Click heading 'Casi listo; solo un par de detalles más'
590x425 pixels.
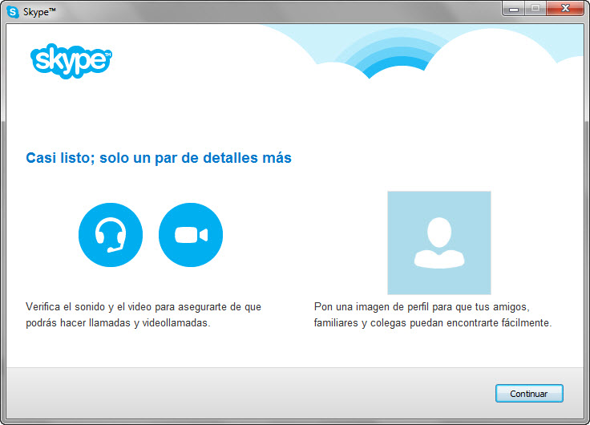159,158
